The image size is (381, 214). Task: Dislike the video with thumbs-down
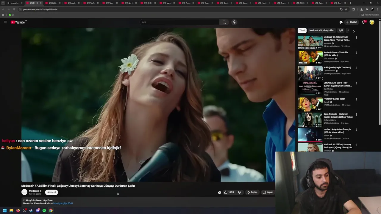pyautogui.click(x=240, y=192)
